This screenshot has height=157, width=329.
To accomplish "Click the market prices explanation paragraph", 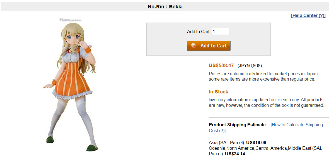I will coord(263,76).
